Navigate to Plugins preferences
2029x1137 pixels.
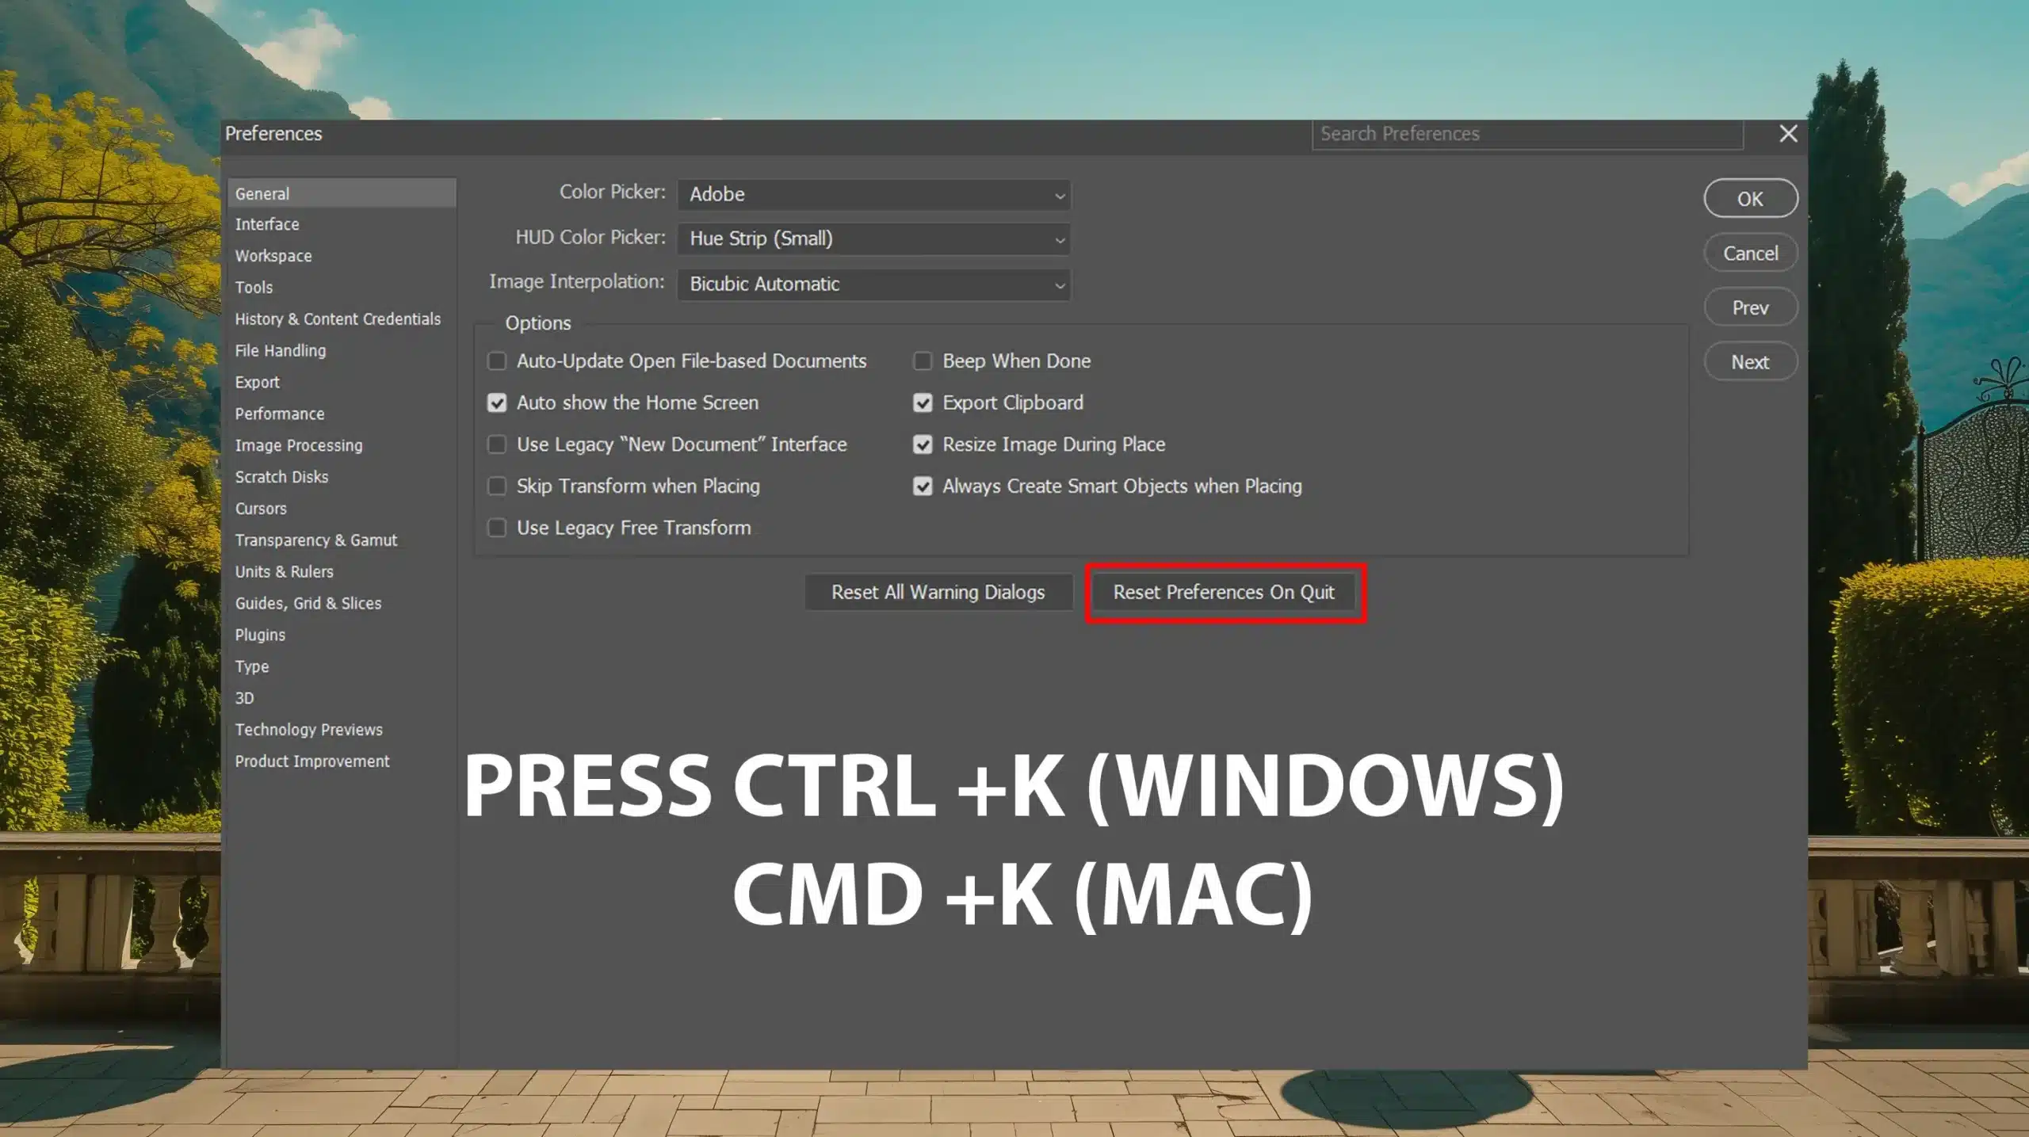259,634
